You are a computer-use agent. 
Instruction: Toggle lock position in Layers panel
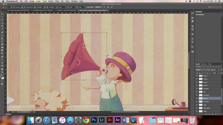pos(205,73)
